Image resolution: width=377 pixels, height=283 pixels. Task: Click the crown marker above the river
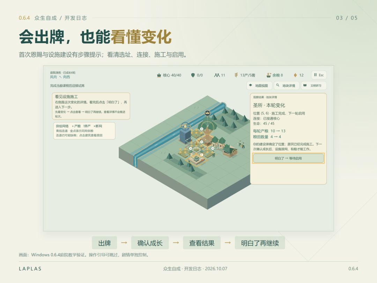pyautogui.click(x=207, y=113)
